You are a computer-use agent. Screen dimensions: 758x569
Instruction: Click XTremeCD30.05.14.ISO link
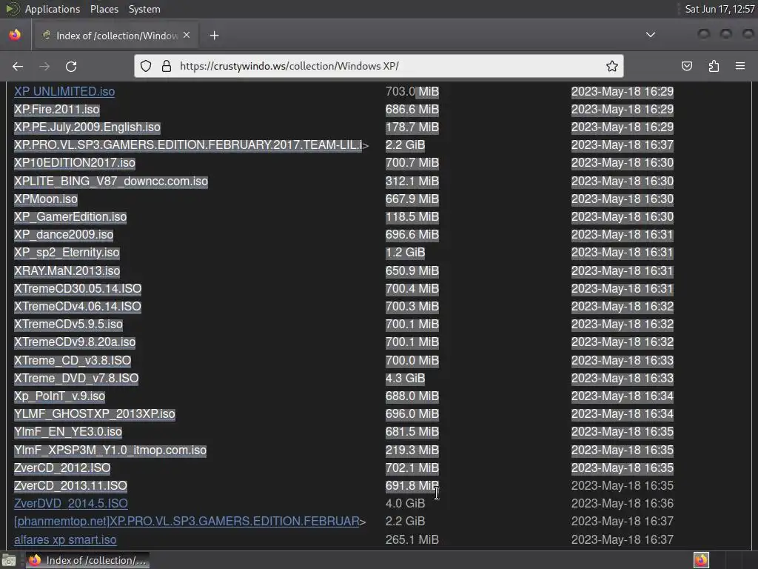coord(78,289)
